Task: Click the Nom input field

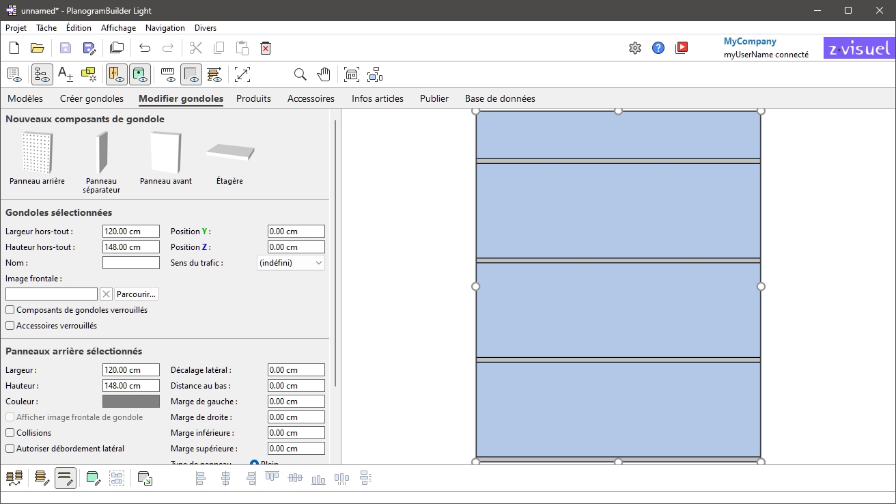Action: click(x=131, y=263)
